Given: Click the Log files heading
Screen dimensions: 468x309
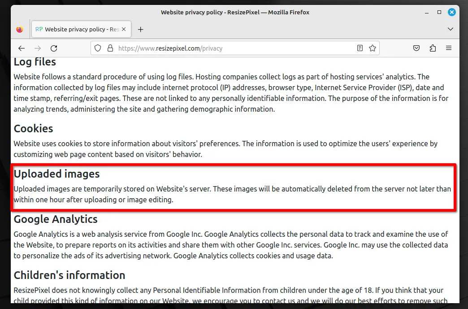Looking at the screenshot, I should pyautogui.click(x=35, y=62).
